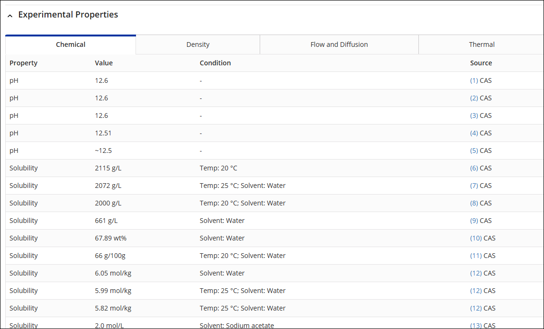Select the 12.51 pH value cell

pyautogui.click(x=103, y=133)
